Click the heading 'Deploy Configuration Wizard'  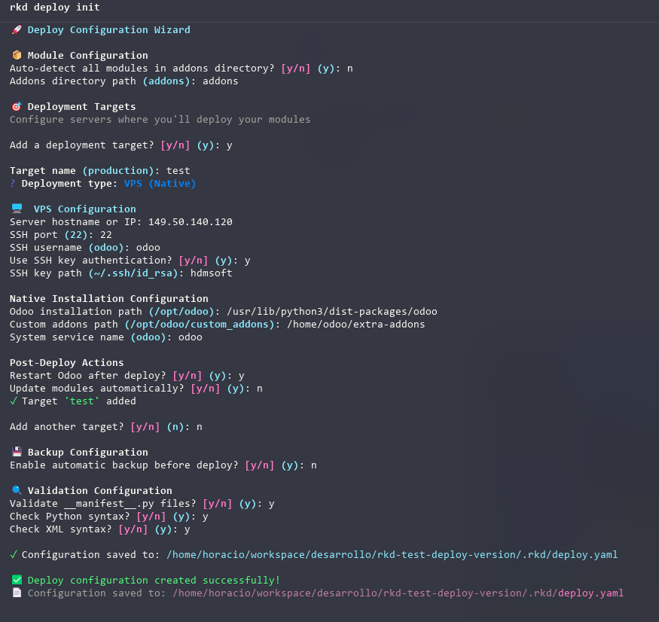tap(109, 30)
